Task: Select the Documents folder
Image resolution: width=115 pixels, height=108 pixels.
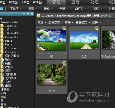Action: coord(11,37)
